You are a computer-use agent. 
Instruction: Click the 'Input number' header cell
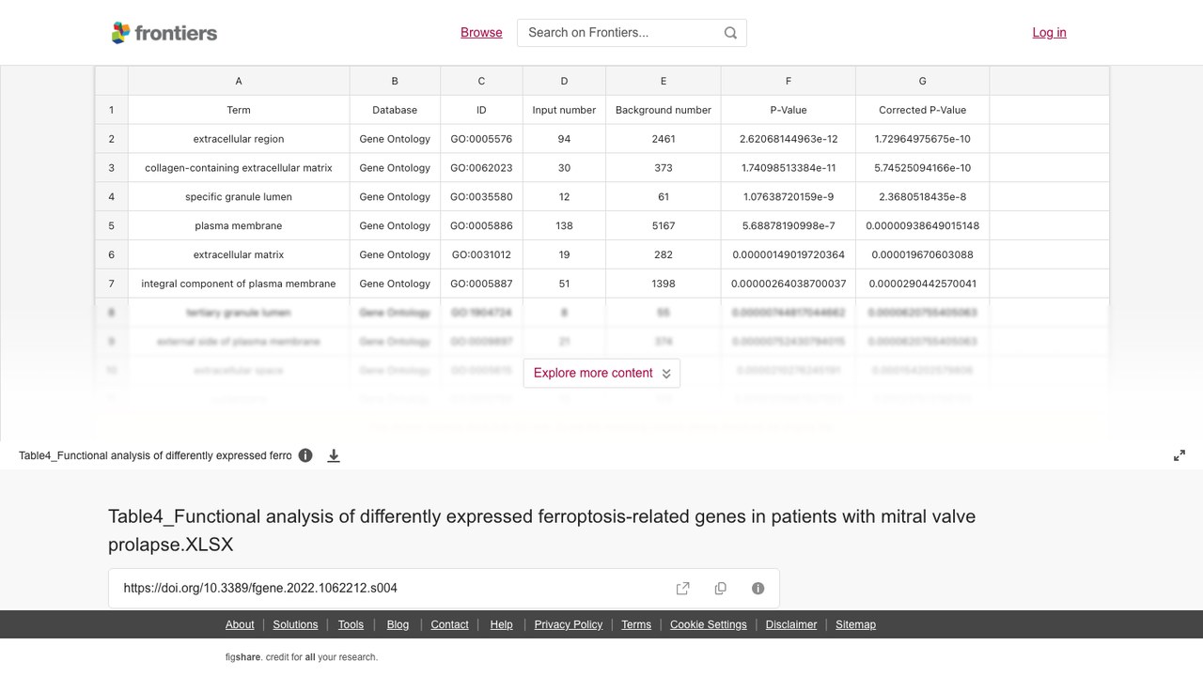click(x=564, y=110)
